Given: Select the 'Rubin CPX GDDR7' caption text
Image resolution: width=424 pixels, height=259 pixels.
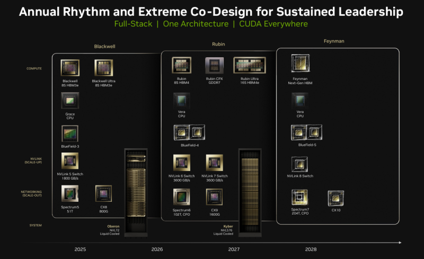Looking at the screenshot, I should (215, 81).
